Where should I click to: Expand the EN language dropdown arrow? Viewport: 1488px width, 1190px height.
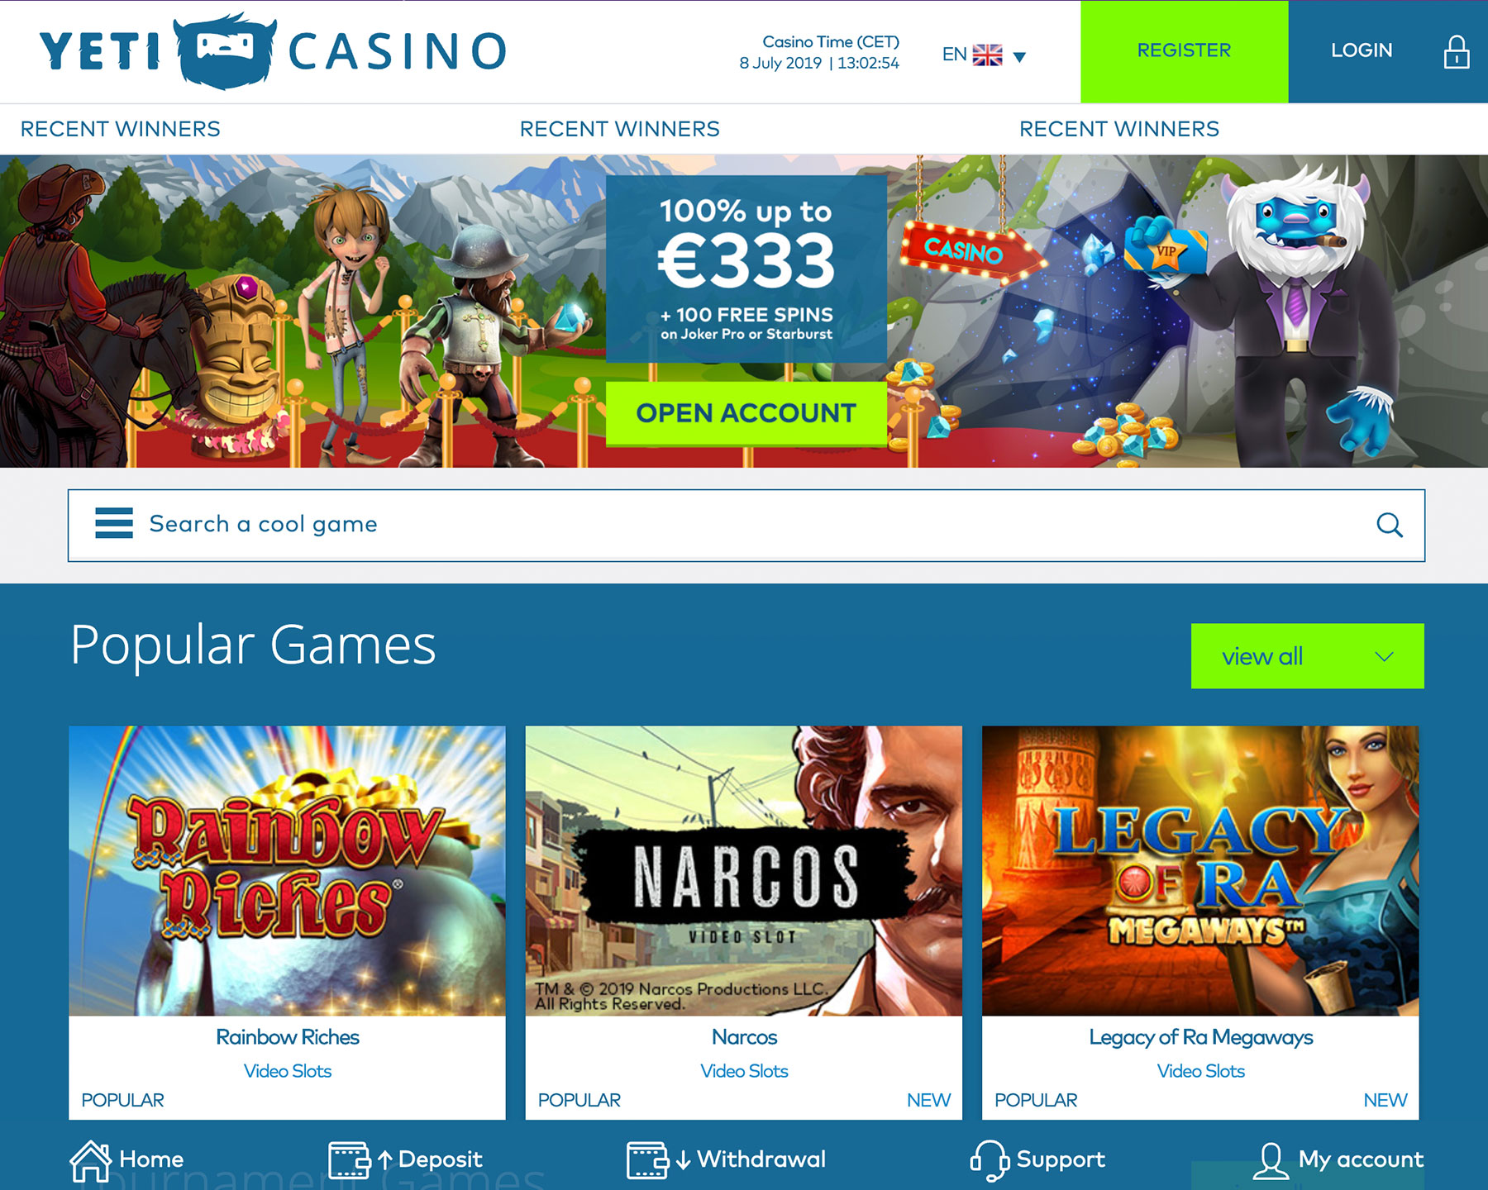[x=1019, y=57]
